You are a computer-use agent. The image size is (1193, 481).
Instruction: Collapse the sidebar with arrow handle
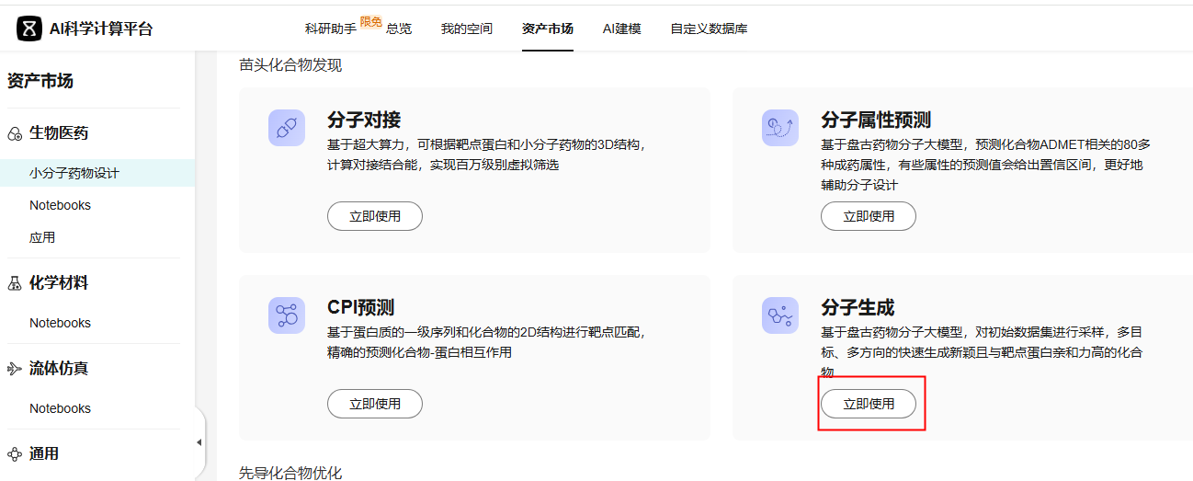click(199, 442)
